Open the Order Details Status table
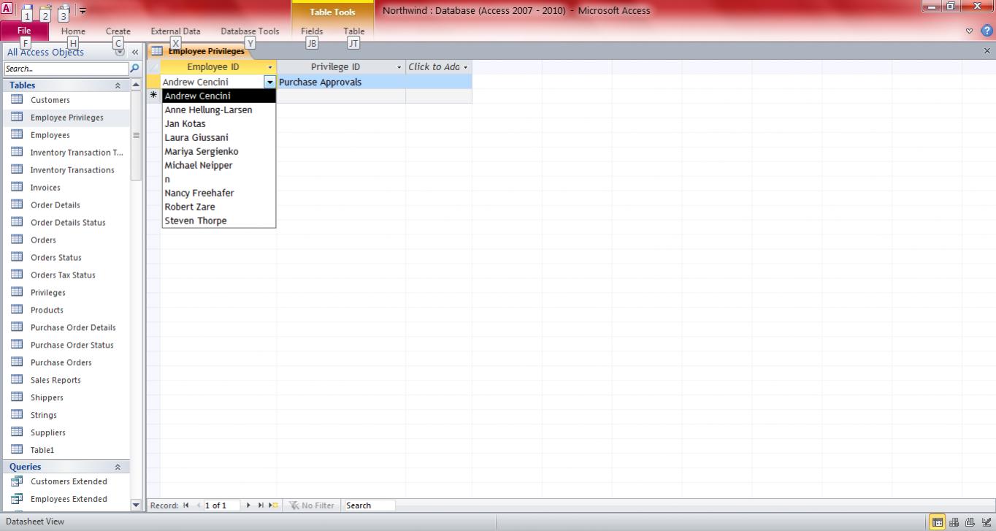This screenshot has height=531, width=996. click(x=66, y=223)
